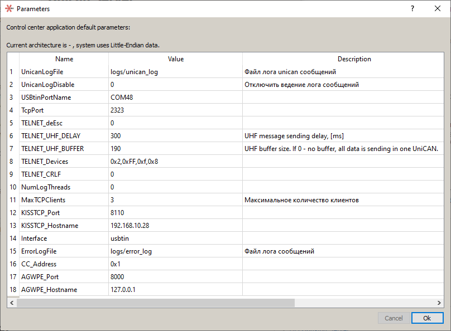The height and width of the screenshot is (331, 451).
Task: Click the red asterisk application icon in title bar
Action: point(8,8)
